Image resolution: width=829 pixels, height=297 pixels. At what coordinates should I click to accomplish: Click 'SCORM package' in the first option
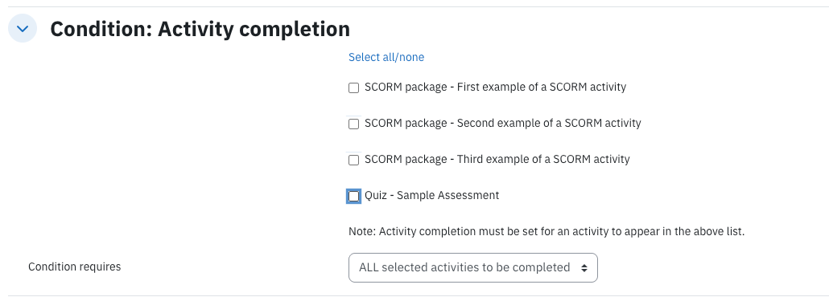point(406,87)
